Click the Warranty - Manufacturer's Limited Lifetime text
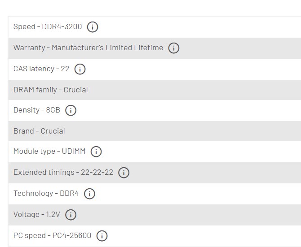Image resolution: width=301 pixels, height=247 pixels. click(x=89, y=48)
